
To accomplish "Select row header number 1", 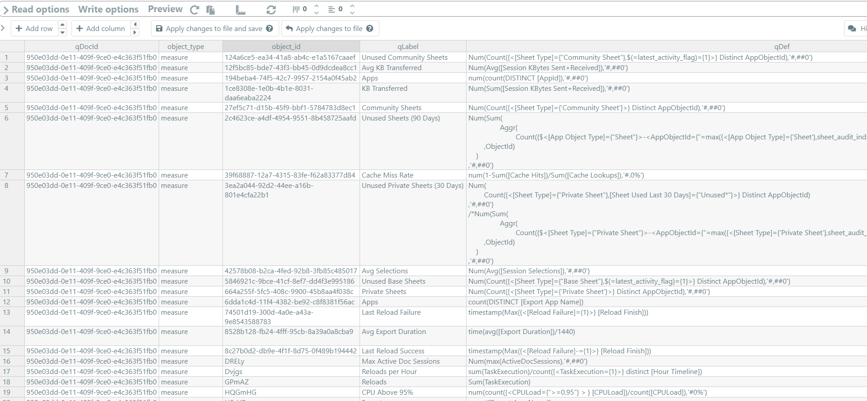I will point(12,58).
